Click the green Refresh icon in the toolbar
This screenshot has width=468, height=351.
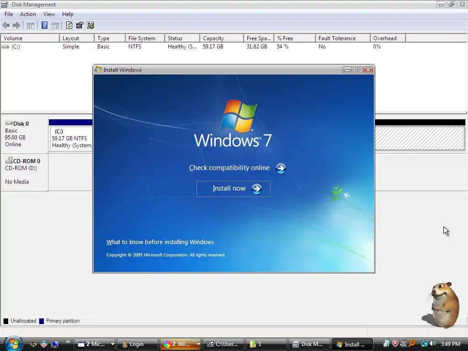(69, 26)
